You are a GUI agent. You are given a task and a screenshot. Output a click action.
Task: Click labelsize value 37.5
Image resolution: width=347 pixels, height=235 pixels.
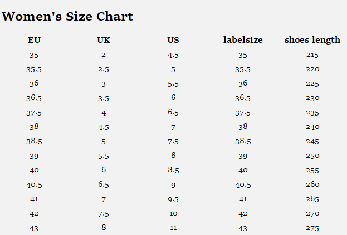243,113
